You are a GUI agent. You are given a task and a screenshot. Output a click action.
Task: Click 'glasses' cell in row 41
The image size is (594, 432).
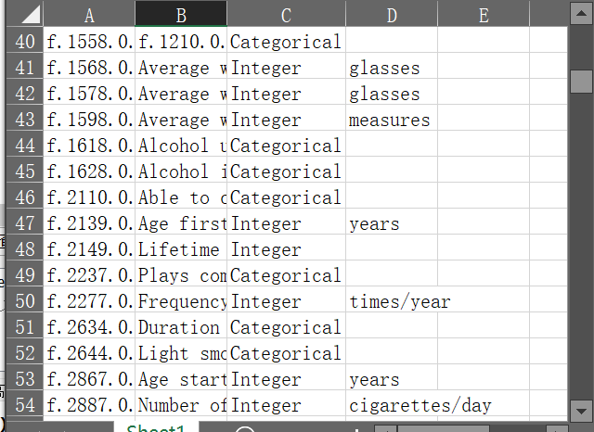coord(392,68)
